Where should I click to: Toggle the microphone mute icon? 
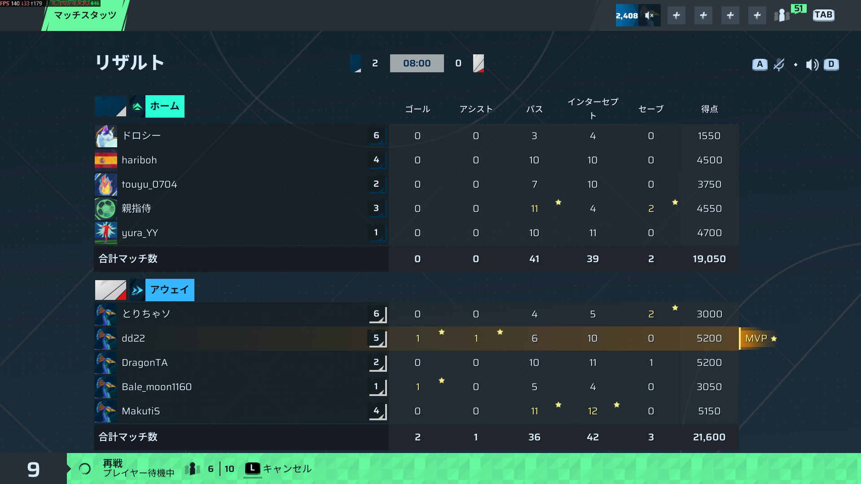[x=779, y=65]
